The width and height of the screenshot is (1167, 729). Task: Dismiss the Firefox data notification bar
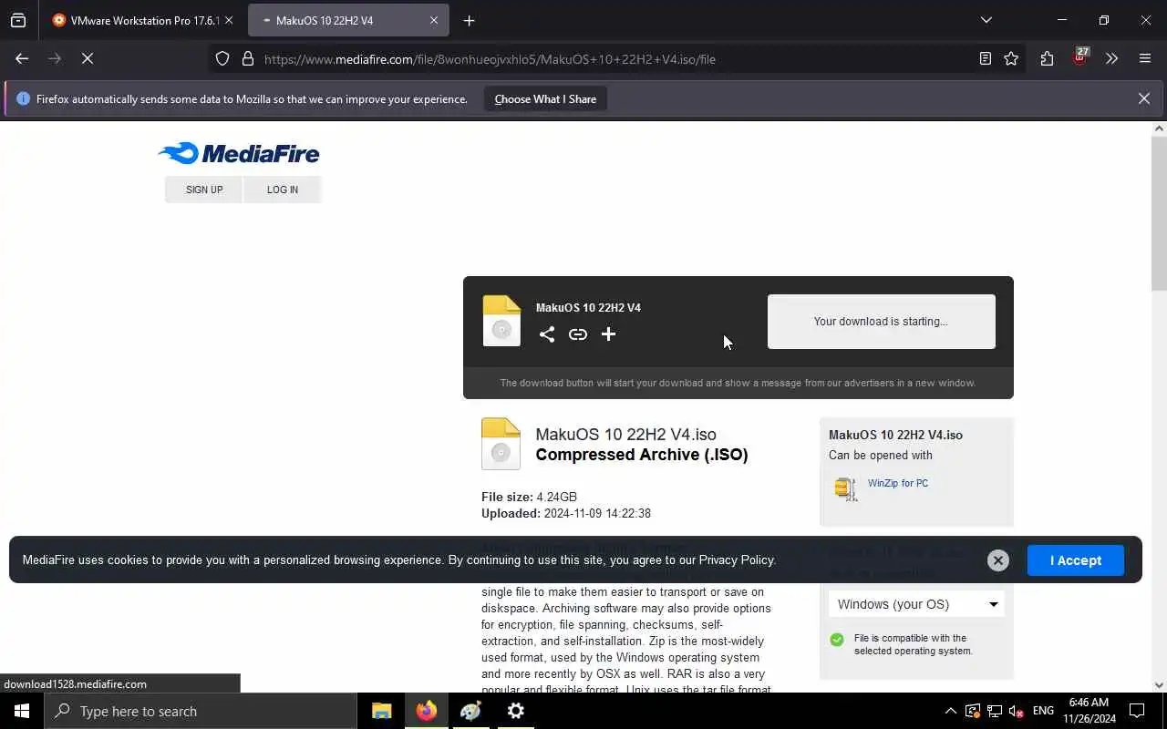[1144, 98]
